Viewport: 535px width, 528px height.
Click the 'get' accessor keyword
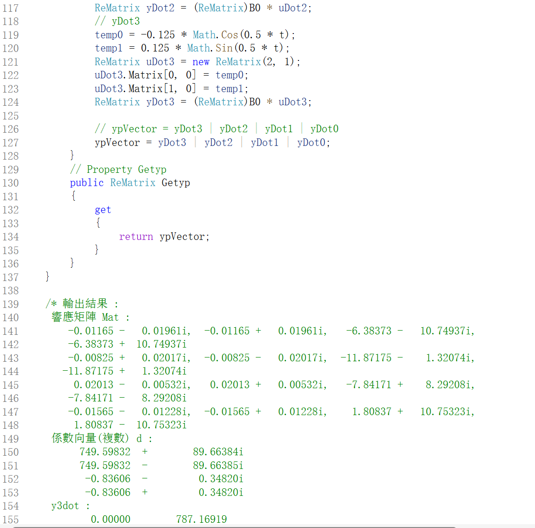point(103,210)
